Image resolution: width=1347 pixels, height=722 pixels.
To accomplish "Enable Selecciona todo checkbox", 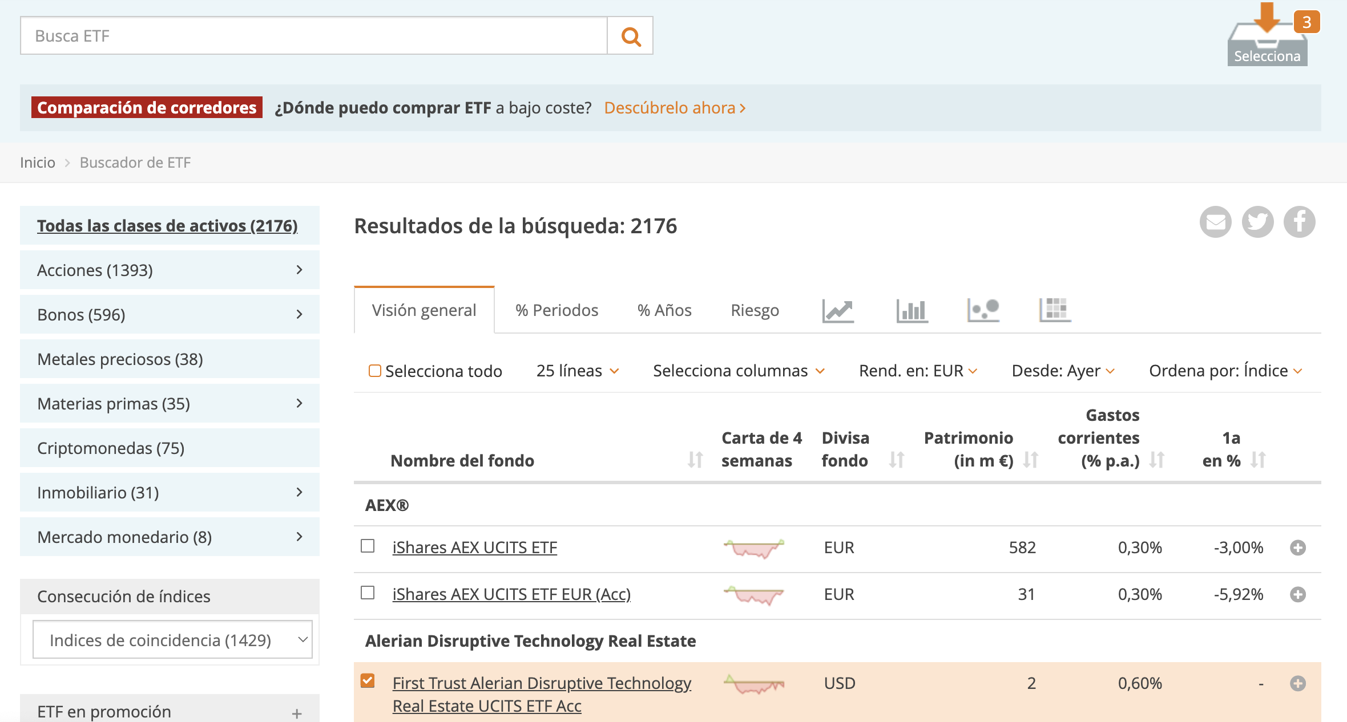I will pos(376,370).
